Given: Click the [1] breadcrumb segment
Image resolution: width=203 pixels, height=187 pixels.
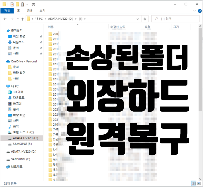Looking at the screenshot, I should [80, 19].
